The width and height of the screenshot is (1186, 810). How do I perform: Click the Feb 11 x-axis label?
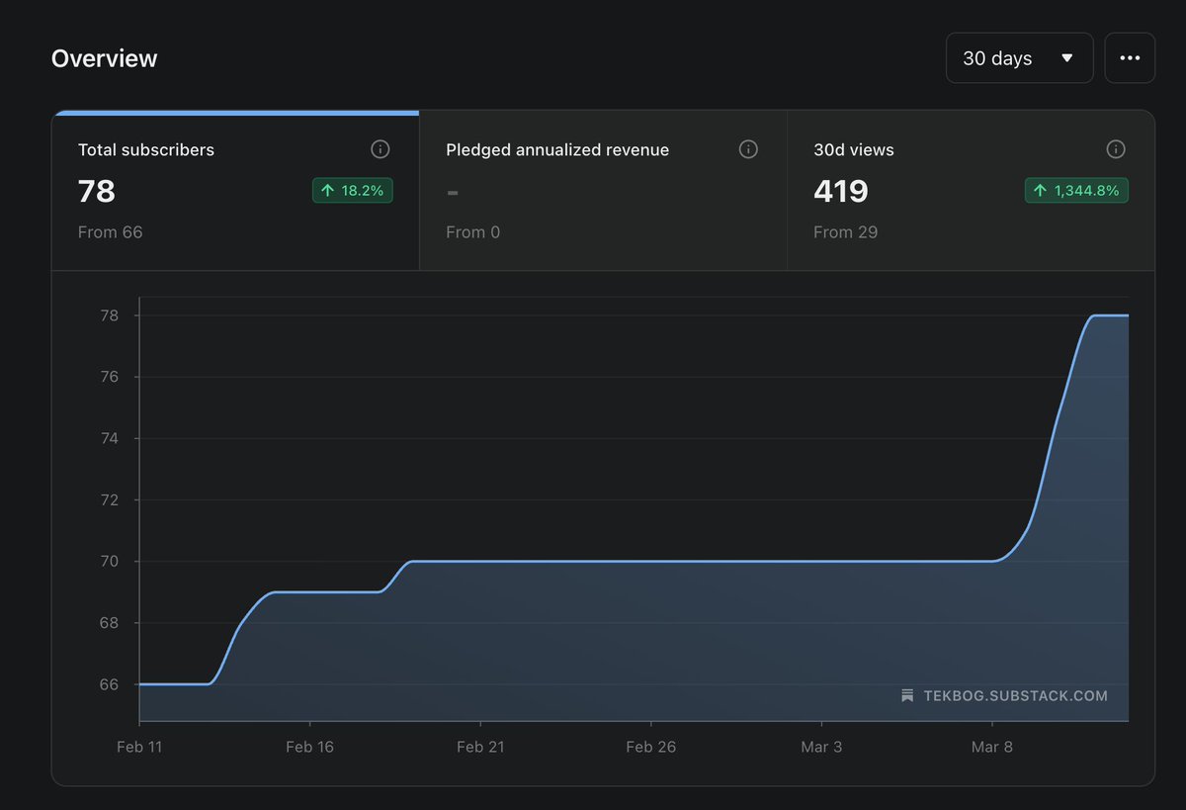click(139, 747)
